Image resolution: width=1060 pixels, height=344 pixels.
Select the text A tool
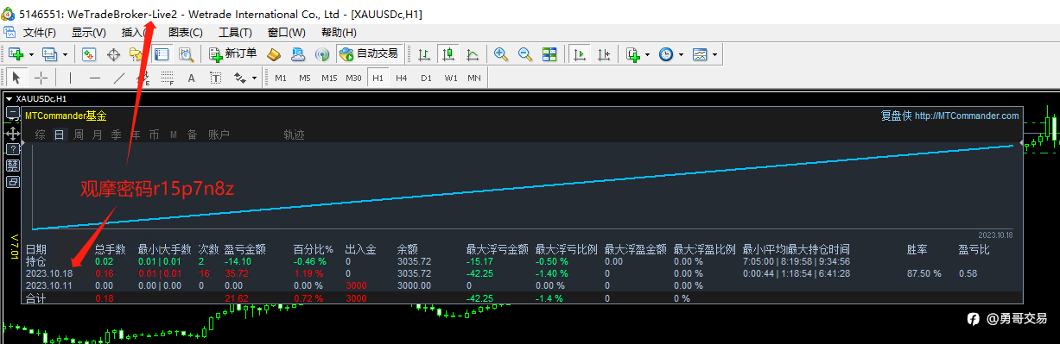point(191,78)
